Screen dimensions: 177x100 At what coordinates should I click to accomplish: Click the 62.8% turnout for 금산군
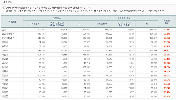click(x=167, y=63)
